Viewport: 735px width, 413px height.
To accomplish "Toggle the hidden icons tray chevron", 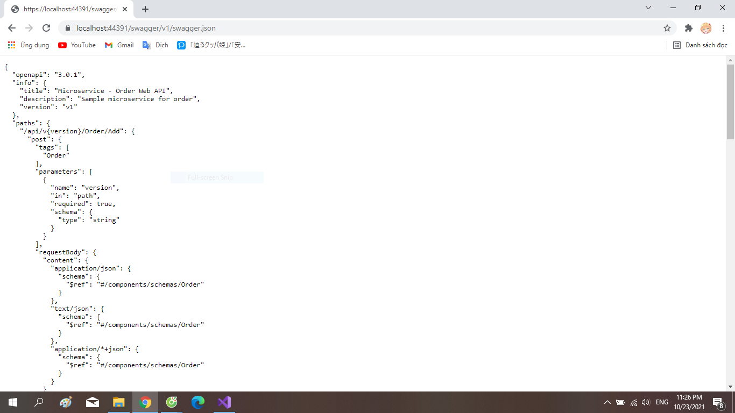I will pos(607,402).
